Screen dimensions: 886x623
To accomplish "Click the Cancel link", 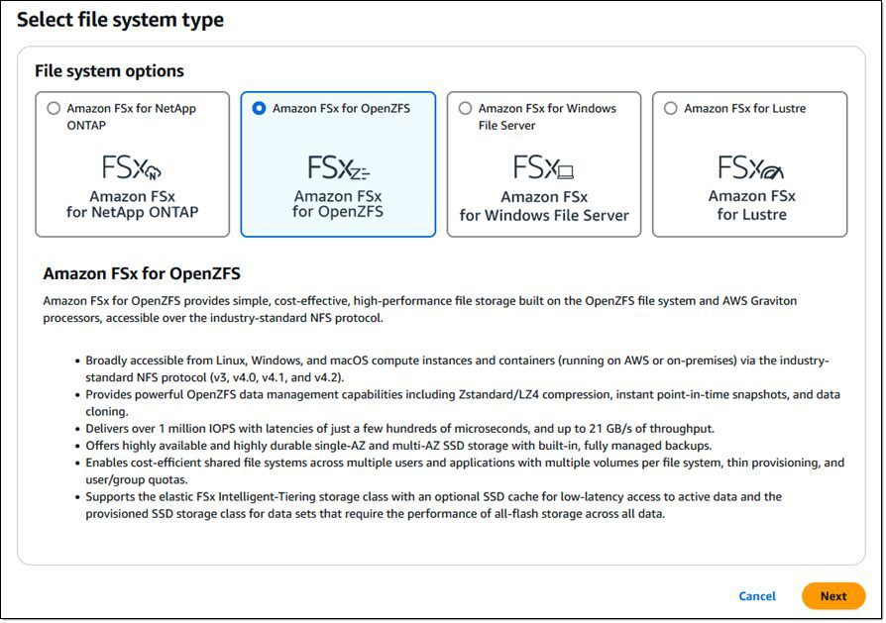I will (758, 596).
